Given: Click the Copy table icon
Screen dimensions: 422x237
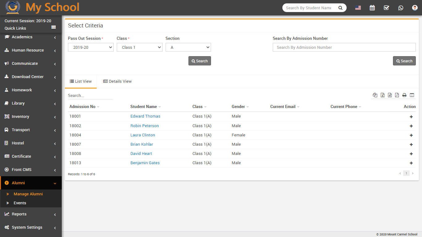Looking at the screenshot, I should pos(375,95).
